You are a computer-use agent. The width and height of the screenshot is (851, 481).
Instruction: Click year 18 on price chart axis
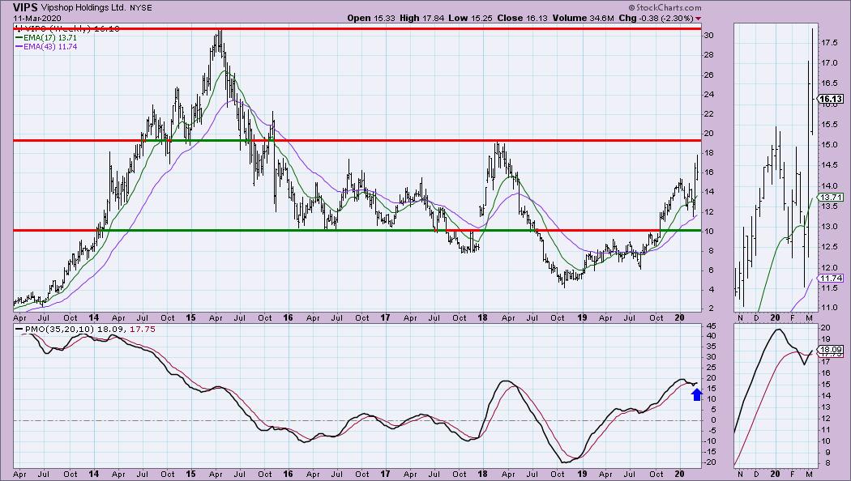tap(482, 317)
